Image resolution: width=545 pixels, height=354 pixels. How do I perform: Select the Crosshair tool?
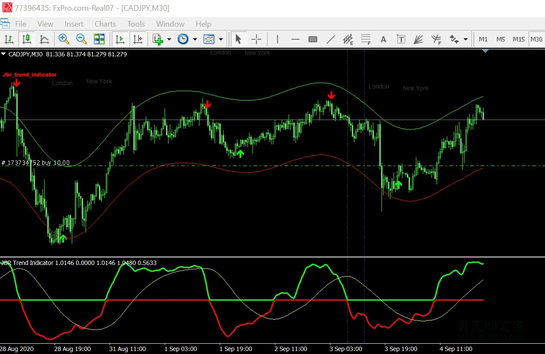click(256, 40)
